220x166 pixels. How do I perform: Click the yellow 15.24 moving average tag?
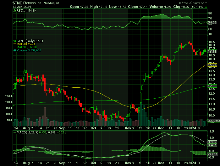(x=212, y=65)
